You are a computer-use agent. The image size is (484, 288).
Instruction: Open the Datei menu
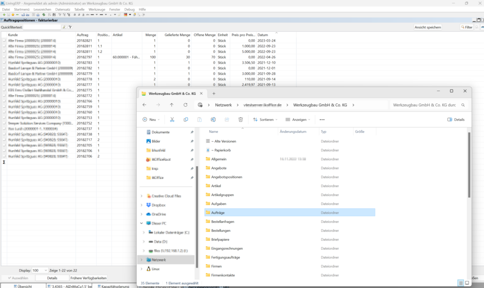pos(6,9)
